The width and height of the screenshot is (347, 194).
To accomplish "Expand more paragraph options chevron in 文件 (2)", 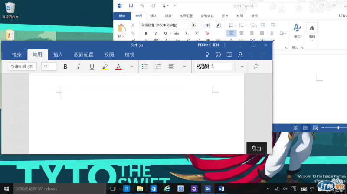I will pyautogui.click(x=185, y=67).
